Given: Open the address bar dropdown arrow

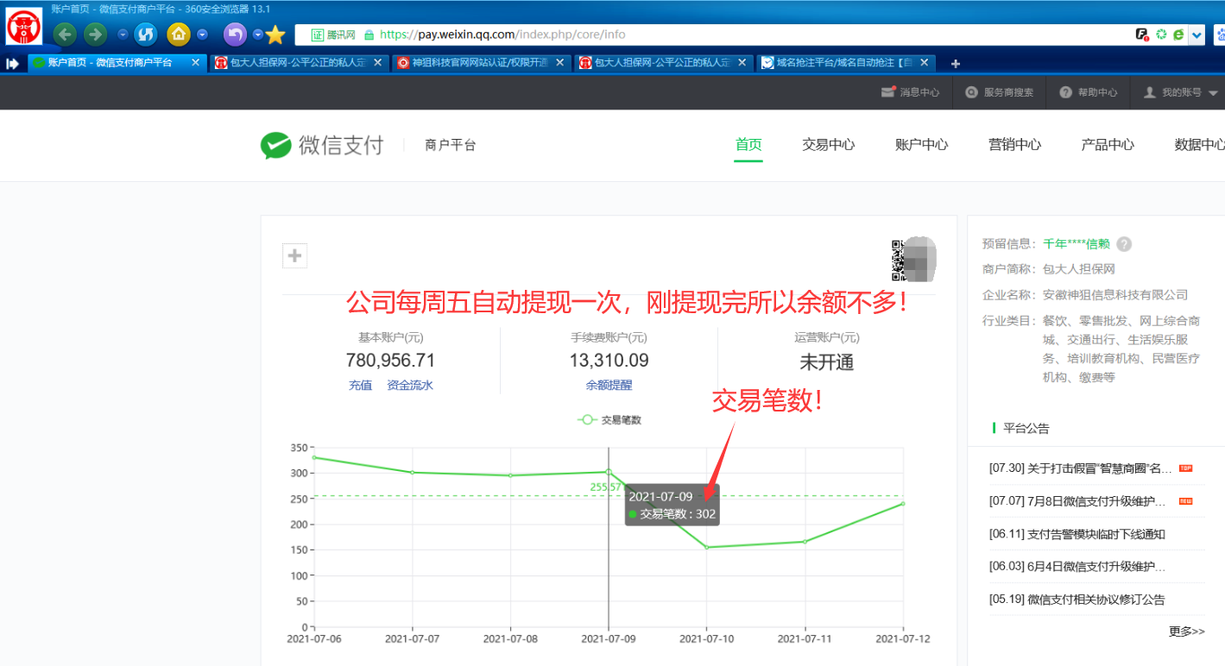Looking at the screenshot, I should (1197, 35).
